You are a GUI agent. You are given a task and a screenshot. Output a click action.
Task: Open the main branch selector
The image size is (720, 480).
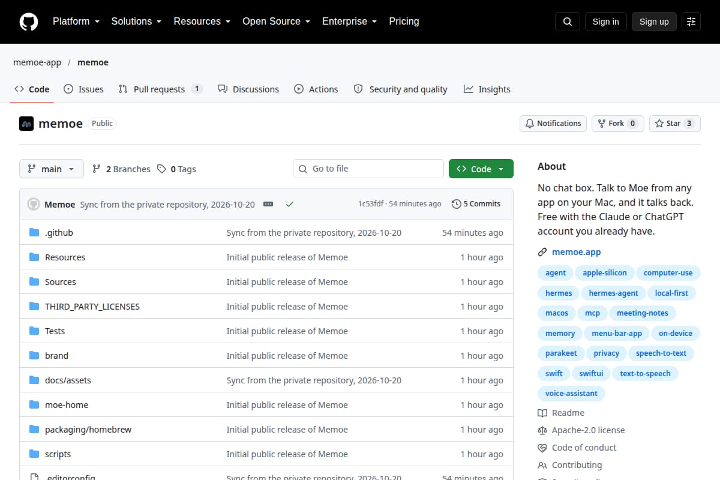coord(52,169)
